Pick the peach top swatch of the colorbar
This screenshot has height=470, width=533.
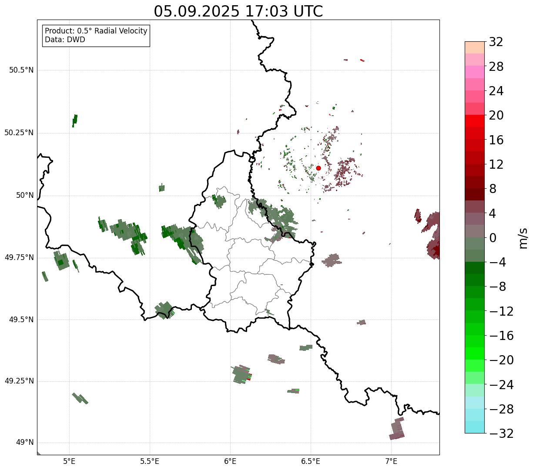point(475,47)
